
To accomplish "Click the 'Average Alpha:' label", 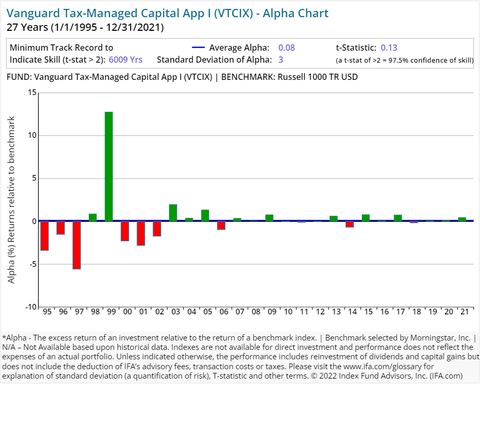I will (239, 48).
